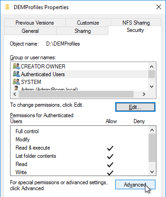Open the Sharing tab
This screenshot has width=166, height=197.
coord(82,31)
